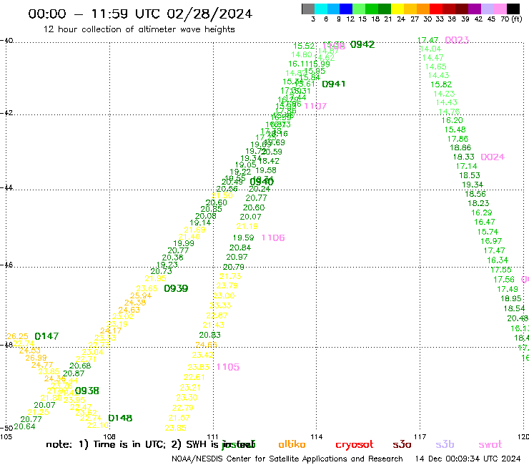Image resolution: width=529 pixels, height=465 pixels.
Task: Click the wave height value 20.83
Action: point(210,335)
